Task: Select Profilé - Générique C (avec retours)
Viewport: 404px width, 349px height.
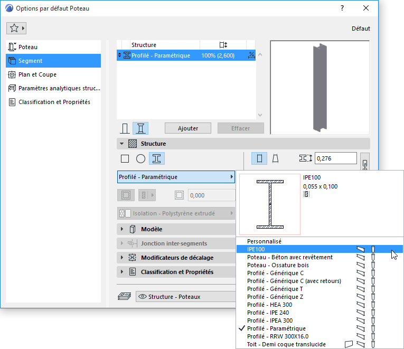Action: tap(320, 281)
